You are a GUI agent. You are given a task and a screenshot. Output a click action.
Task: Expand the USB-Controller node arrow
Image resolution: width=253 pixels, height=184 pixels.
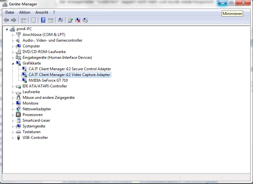(13, 138)
